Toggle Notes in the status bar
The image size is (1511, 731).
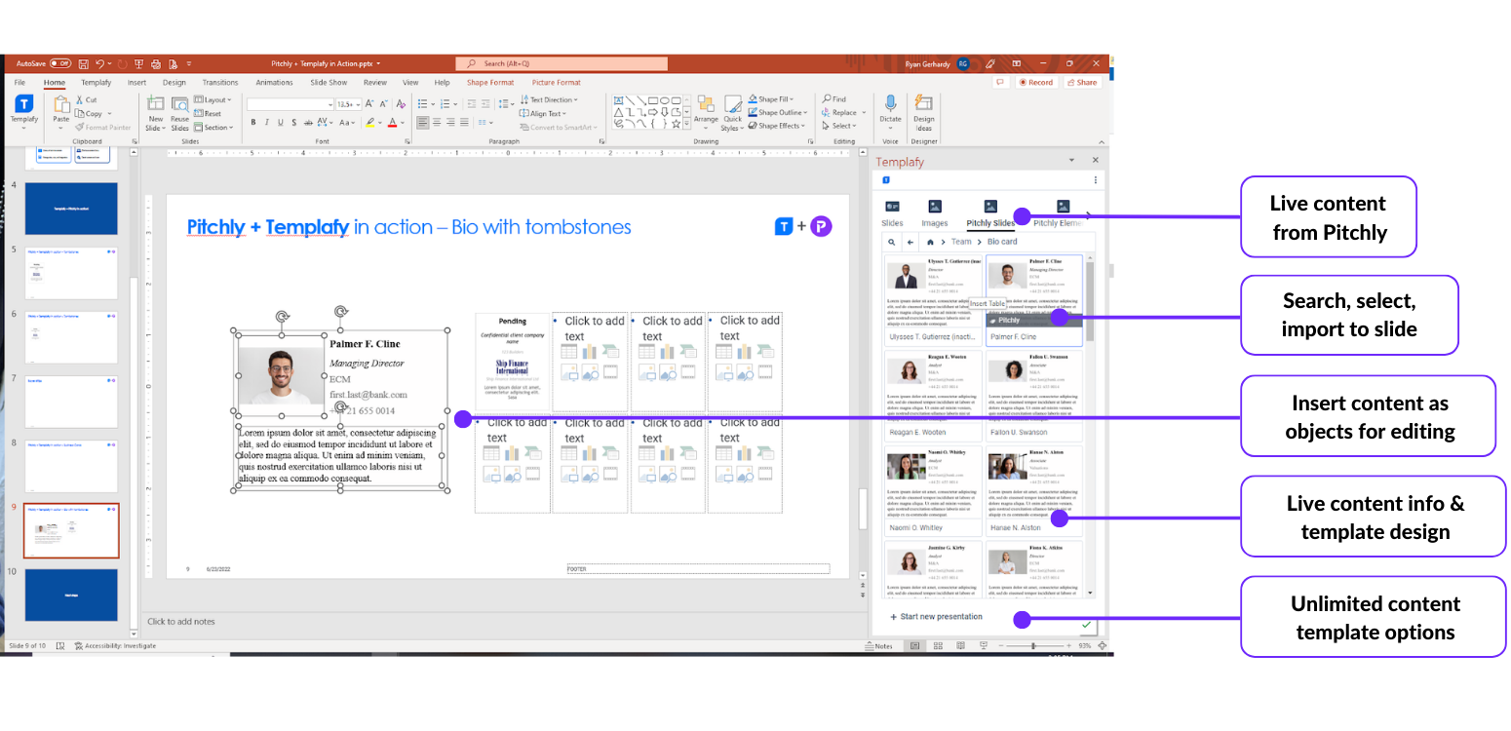point(879,646)
